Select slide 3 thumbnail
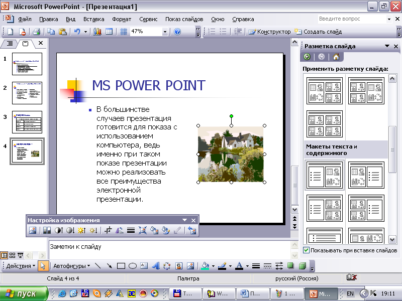Viewport: 402px width, 301px height. tap(27, 122)
